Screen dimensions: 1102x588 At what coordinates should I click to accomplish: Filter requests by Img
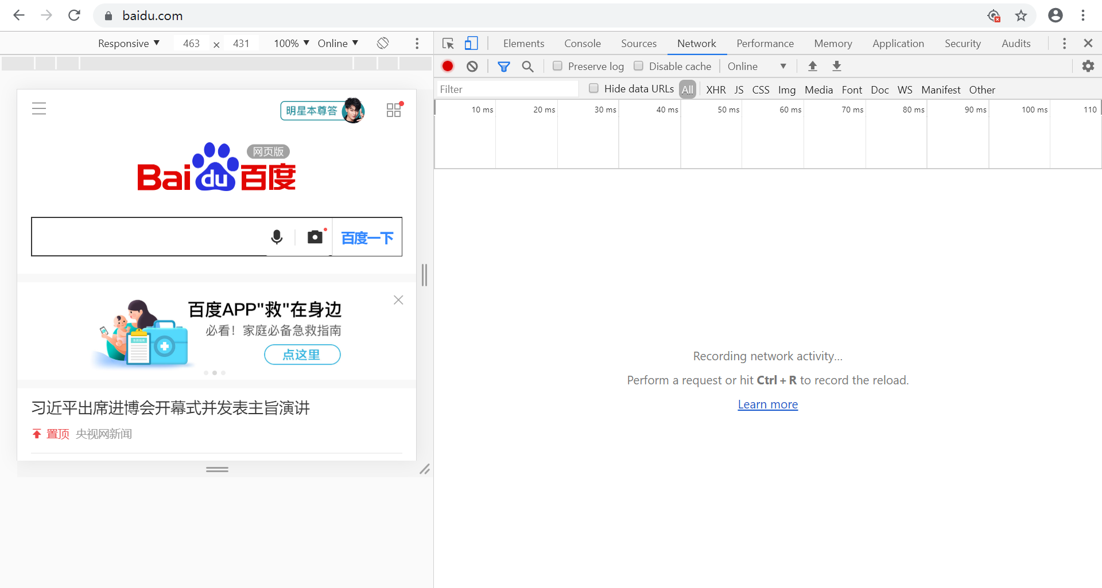pyautogui.click(x=786, y=90)
